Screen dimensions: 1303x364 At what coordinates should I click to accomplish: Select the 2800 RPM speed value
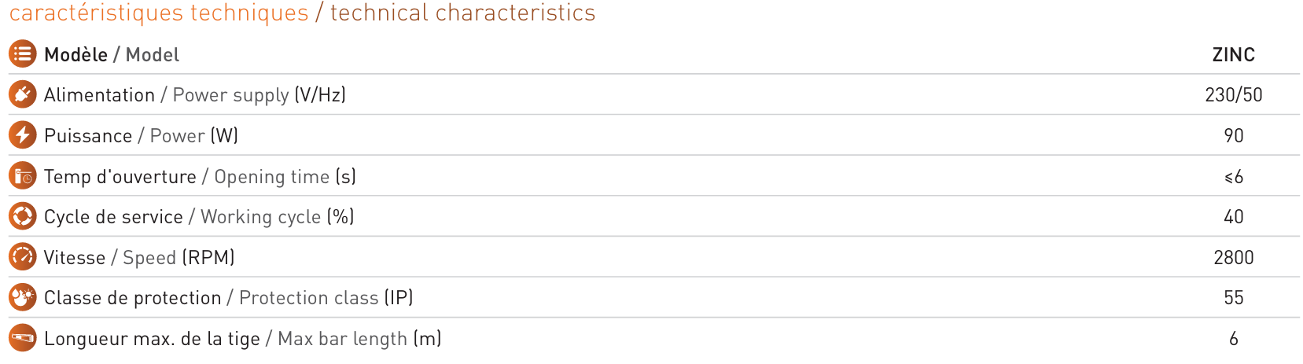click(1234, 258)
